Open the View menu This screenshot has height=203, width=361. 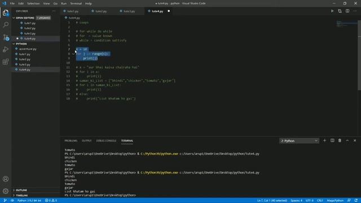tap(46, 3)
